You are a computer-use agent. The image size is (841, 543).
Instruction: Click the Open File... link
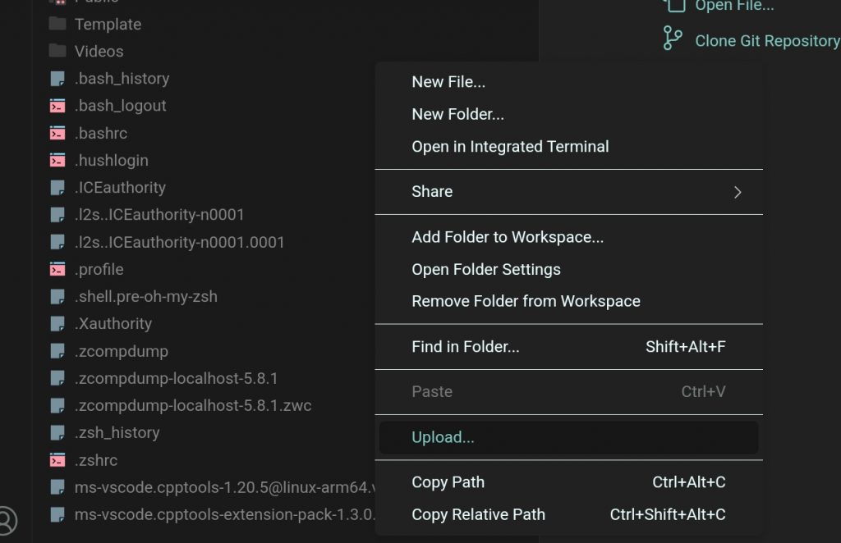pyautogui.click(x=734, y=6)
